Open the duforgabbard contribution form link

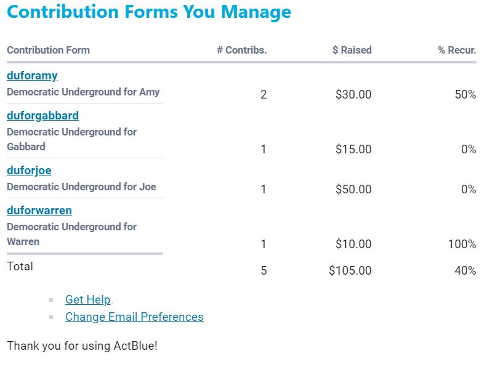coord(42,116)
